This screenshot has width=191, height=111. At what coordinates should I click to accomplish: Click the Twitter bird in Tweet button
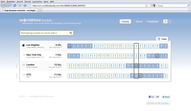[163, 97]
